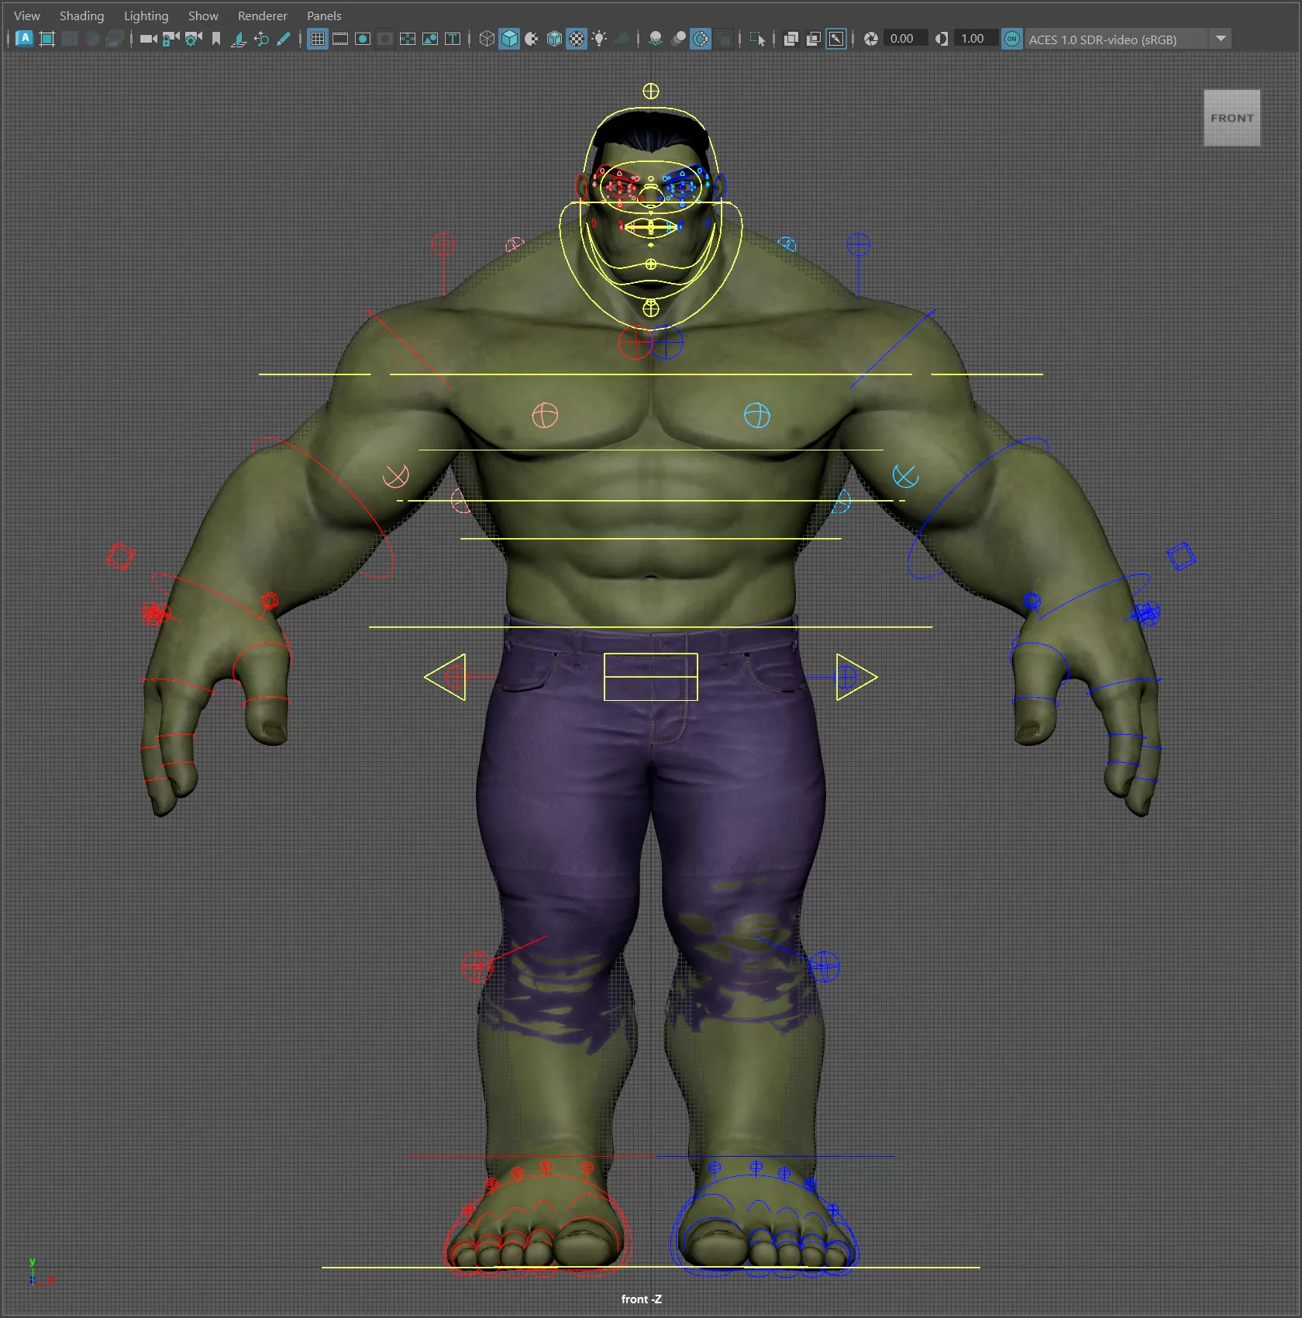Click the Gamma value field showing 1.00
1302x1318 pixels.
pos(972,39)
